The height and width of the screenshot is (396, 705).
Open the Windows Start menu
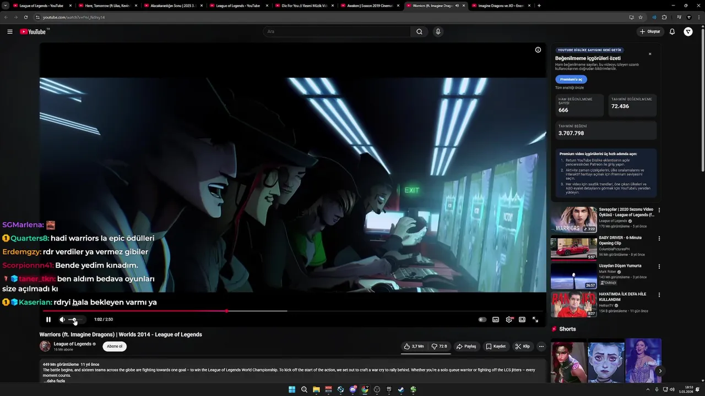[x=292, y=389]
